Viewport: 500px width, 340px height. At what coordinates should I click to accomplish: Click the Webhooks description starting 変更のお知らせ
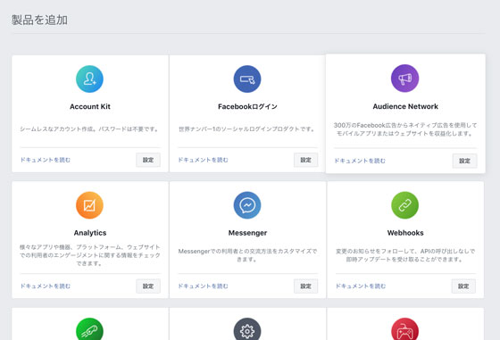[405, 255]
